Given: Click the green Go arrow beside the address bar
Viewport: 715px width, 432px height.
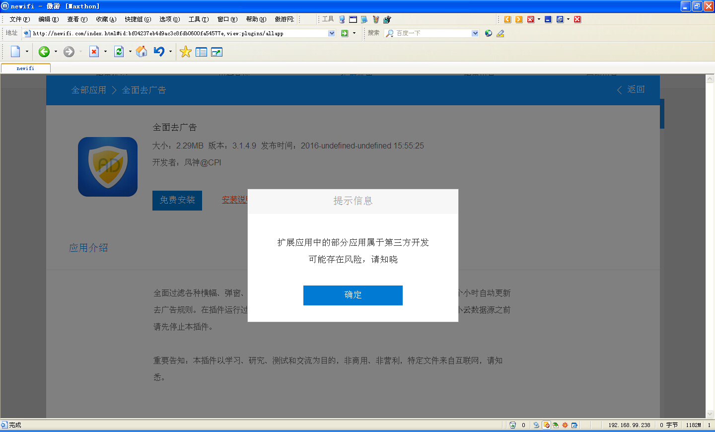Looking at the screenshot, I should tap(344, 33).
